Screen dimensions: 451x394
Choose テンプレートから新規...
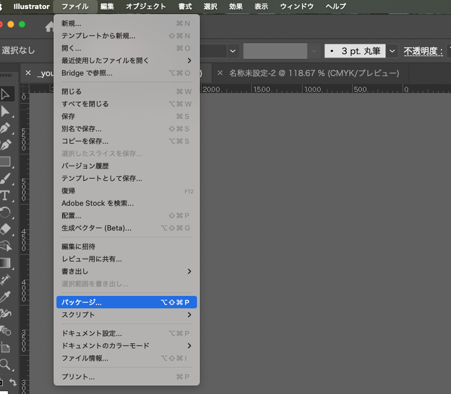pos(127,36)
